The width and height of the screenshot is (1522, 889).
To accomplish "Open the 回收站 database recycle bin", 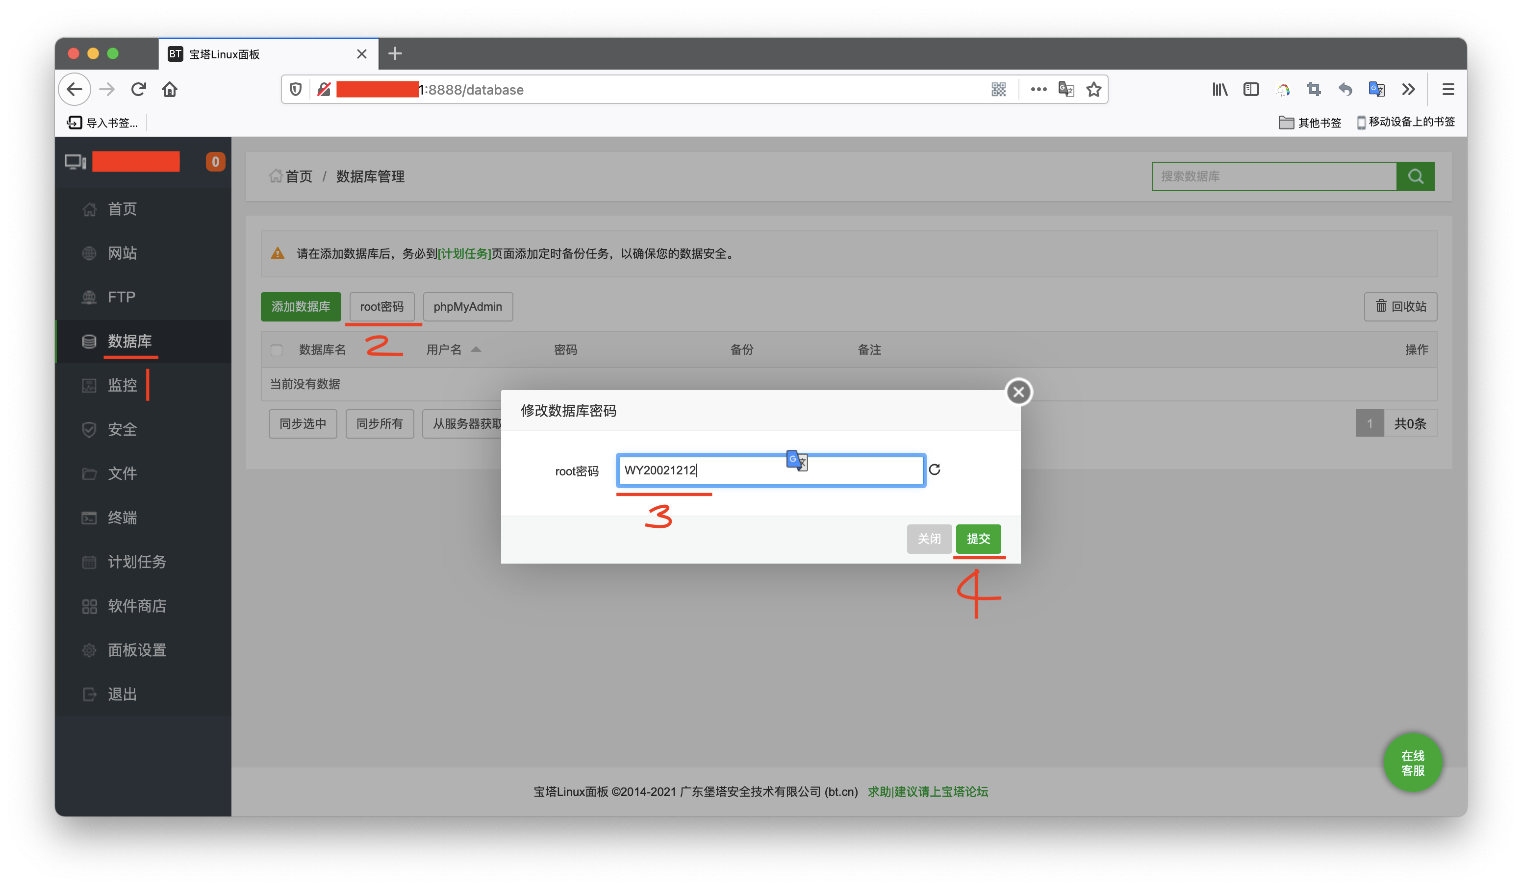I will [x=1400, y=307].
